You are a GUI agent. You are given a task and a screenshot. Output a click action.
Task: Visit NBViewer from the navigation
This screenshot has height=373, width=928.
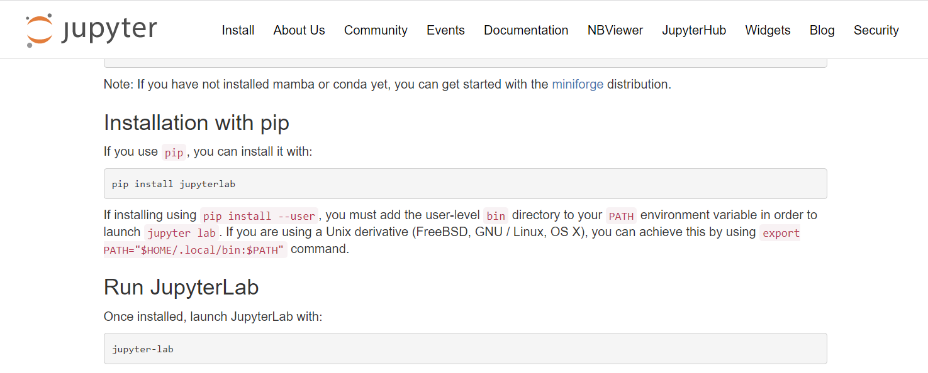pos(615,30)
